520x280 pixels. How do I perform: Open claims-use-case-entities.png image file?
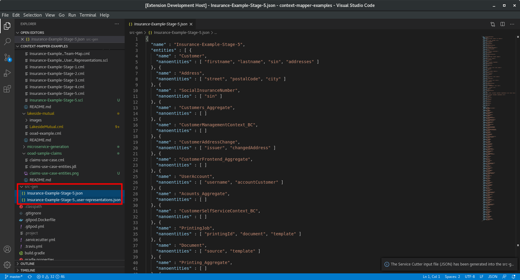click(x=69, y=173)
